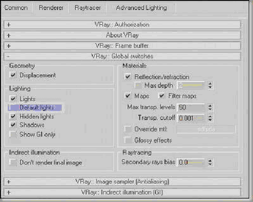Enable the Override mtl checkbox
Viewport: 253px width, 202px height.
point(128,129)
